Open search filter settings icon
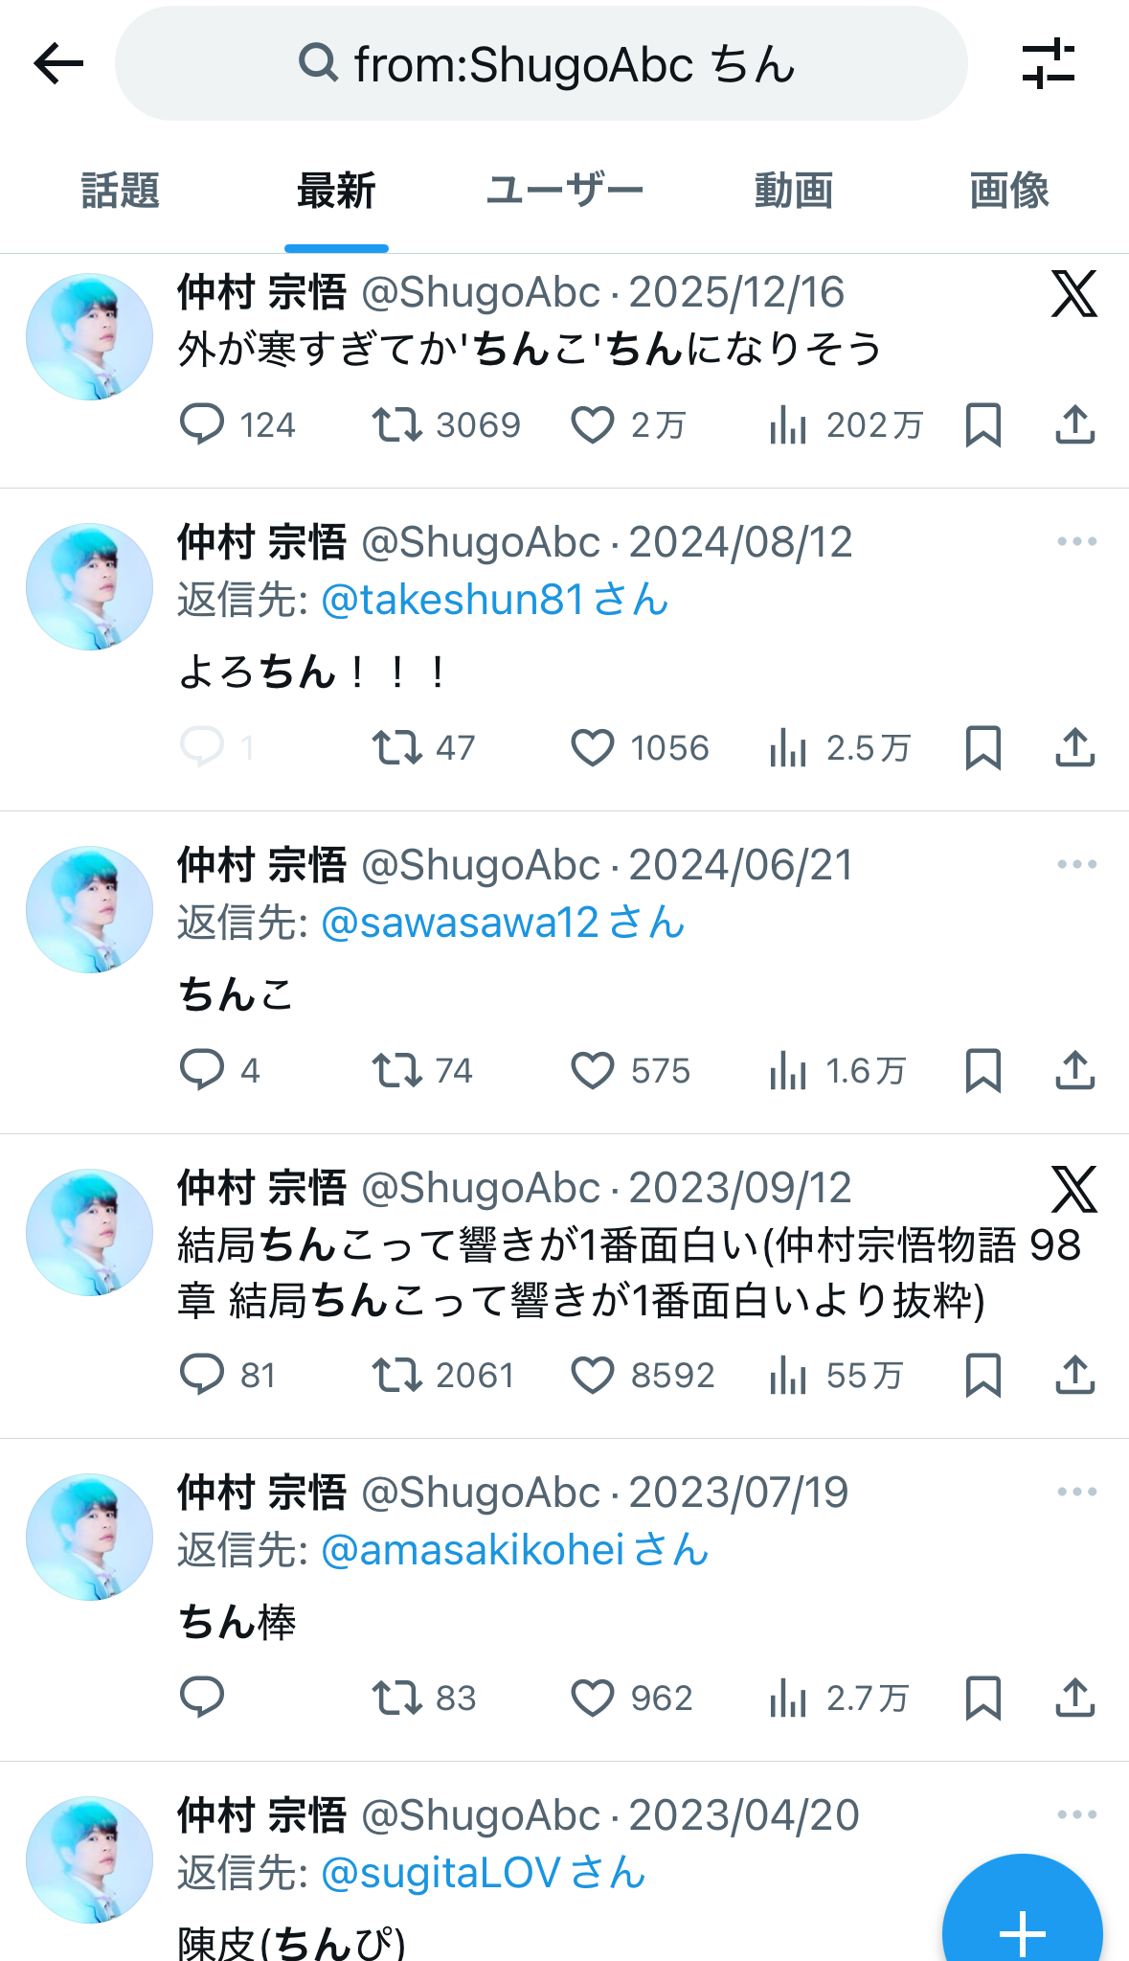The width and height of the screenshot is (1129, 1961). tap(1049, 64)
